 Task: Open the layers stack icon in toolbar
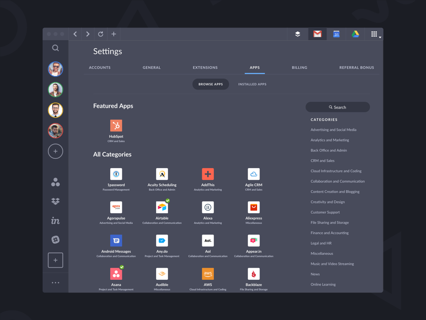(x=298, y=34)
